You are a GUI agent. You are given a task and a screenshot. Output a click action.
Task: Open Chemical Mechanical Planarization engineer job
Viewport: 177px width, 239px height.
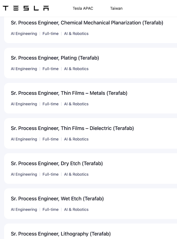(x=87, y=23)
